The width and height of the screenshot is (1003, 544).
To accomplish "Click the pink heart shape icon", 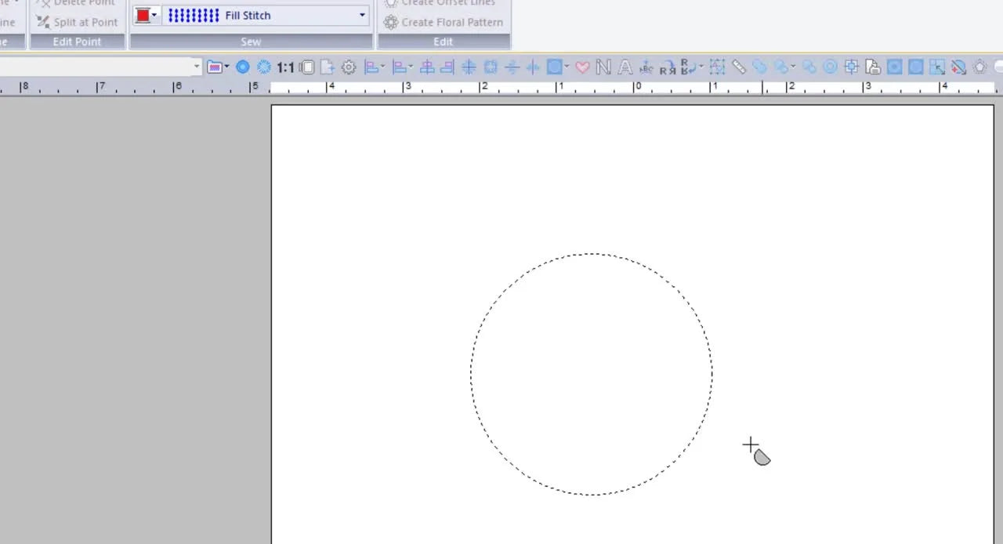I will point(582,67).
